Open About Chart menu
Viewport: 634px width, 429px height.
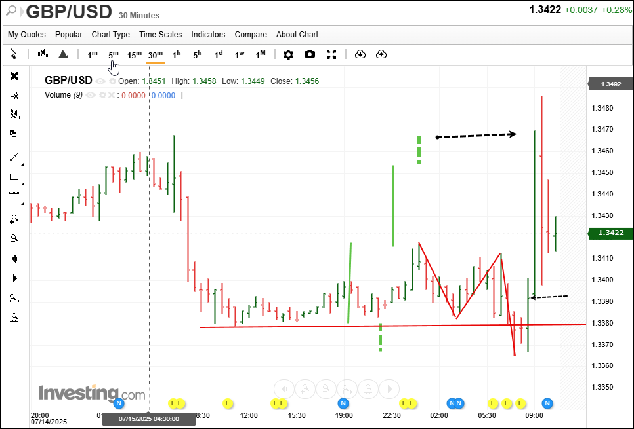297,35
